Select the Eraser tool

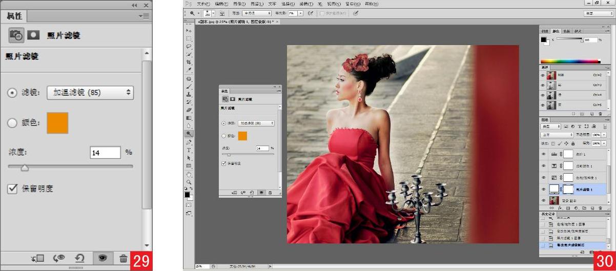point(189,110)
